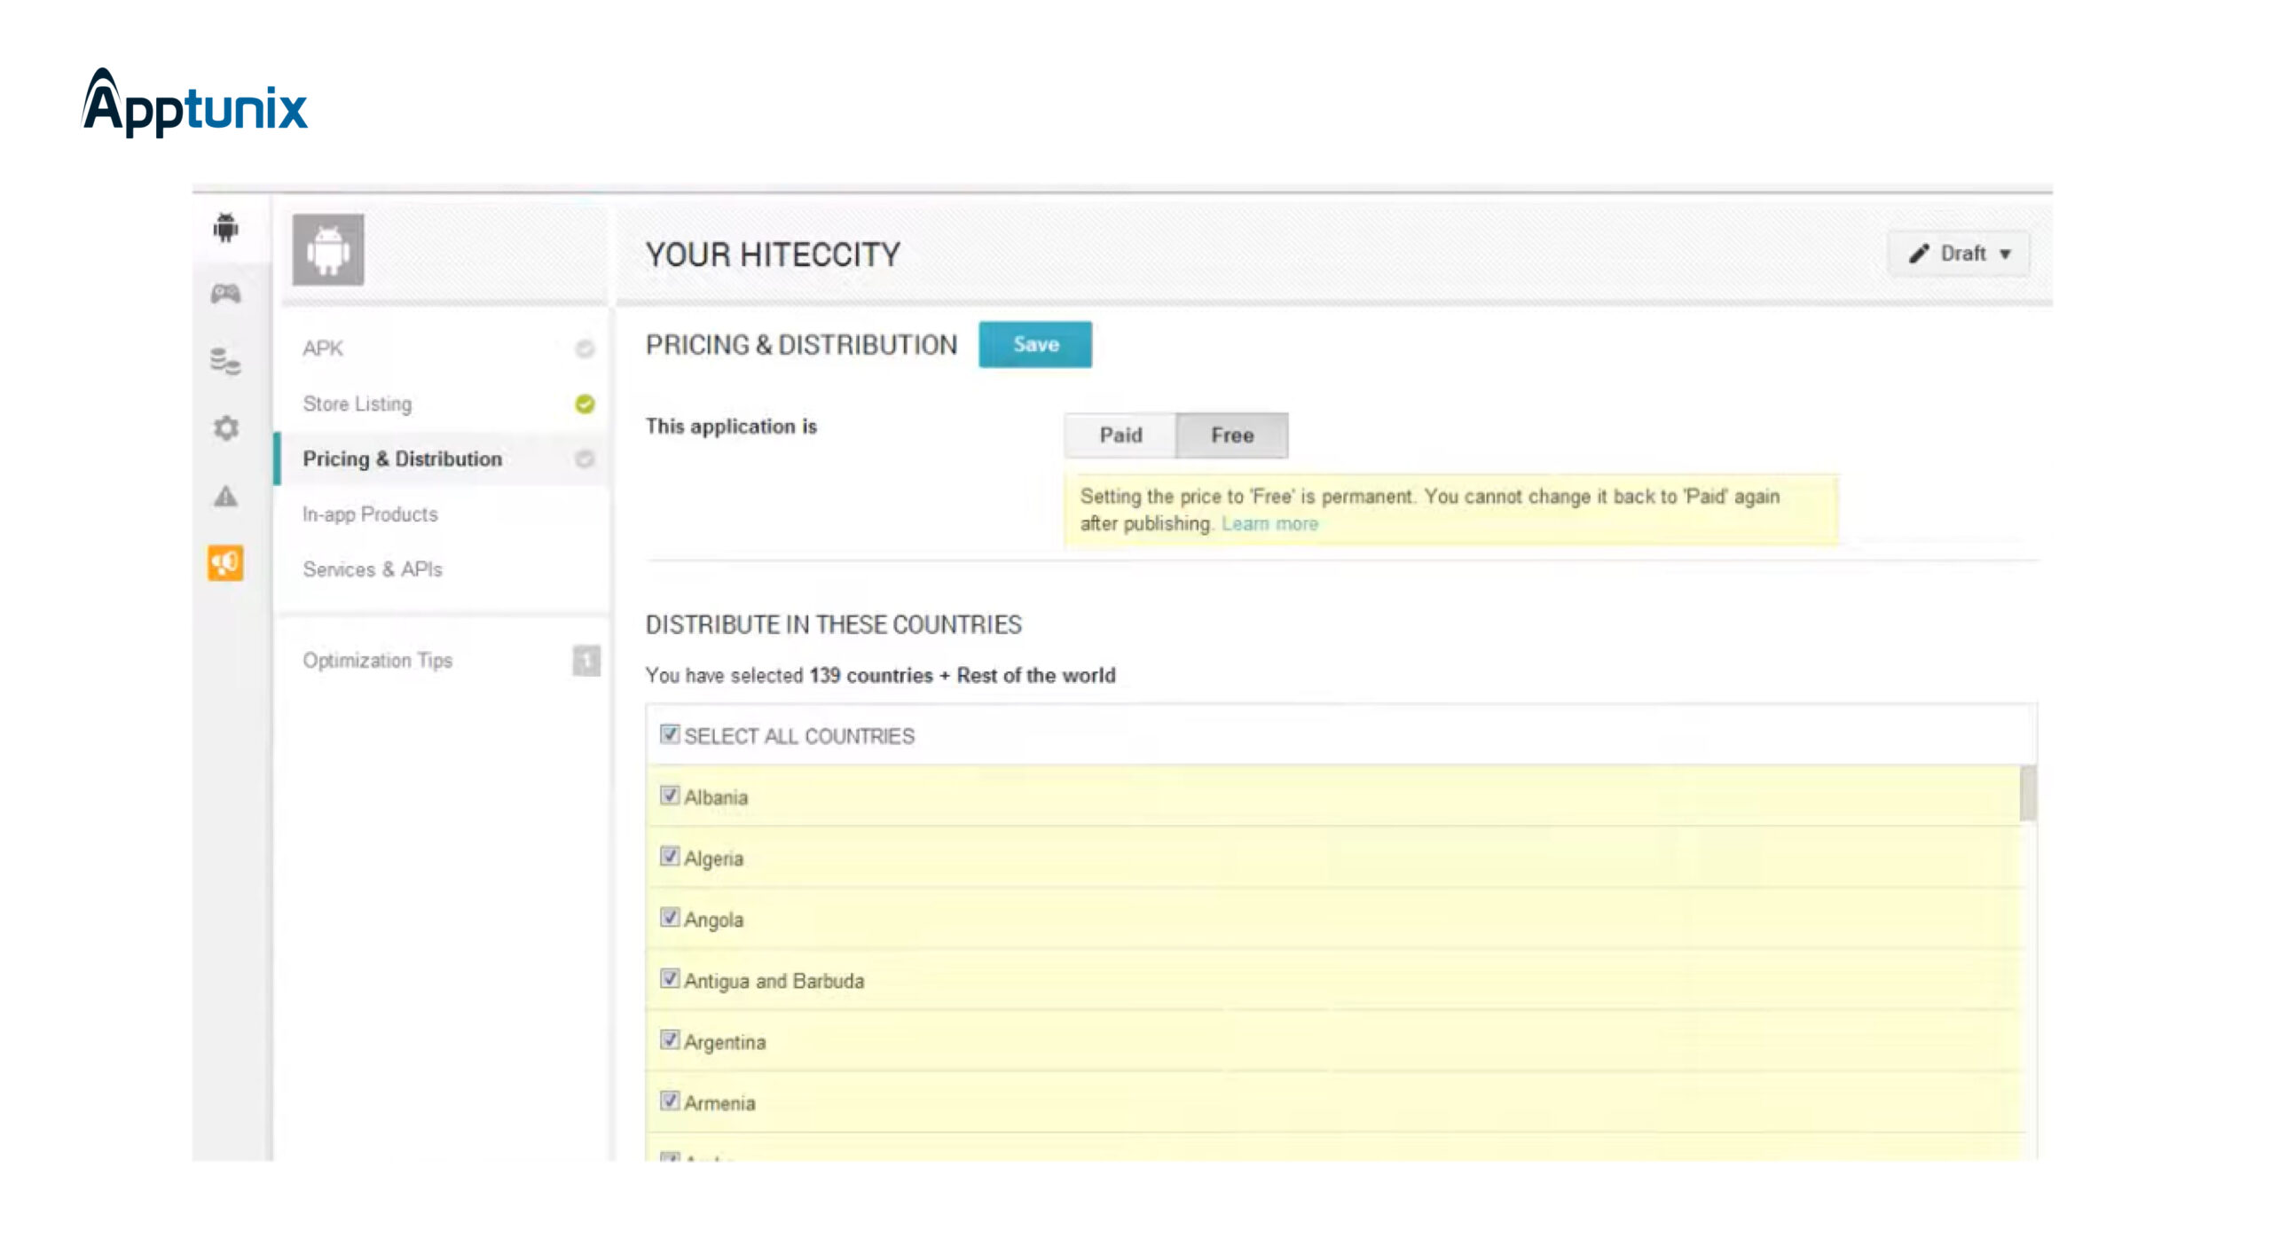
Task: Click the pencil icon next to Draft
Action: point(1919,254)
